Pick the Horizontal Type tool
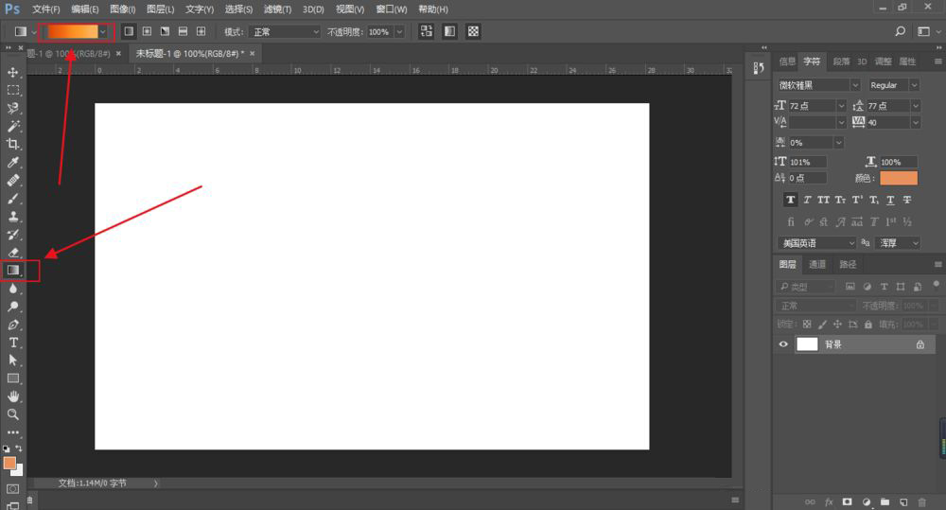 [x=13, y=343]
